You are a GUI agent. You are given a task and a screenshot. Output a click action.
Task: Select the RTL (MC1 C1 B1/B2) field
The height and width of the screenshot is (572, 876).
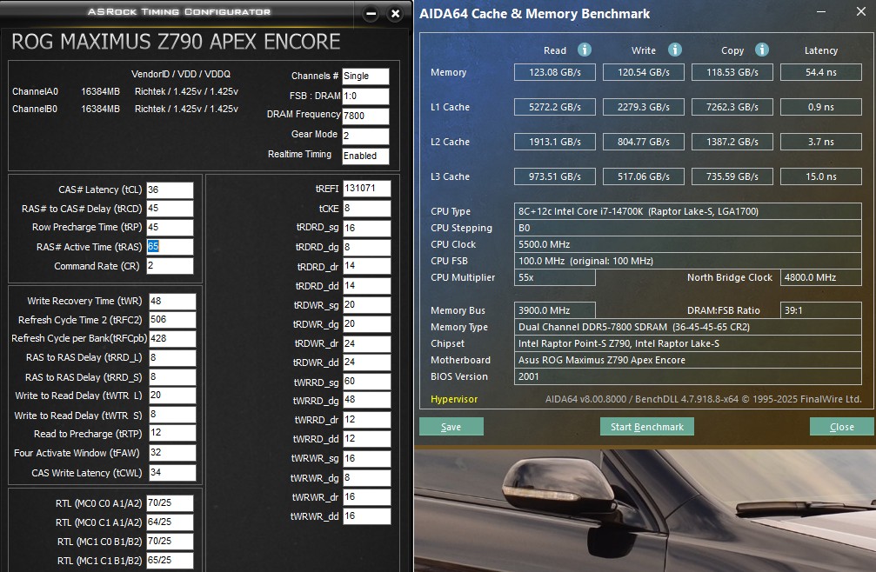coord(170,561)
